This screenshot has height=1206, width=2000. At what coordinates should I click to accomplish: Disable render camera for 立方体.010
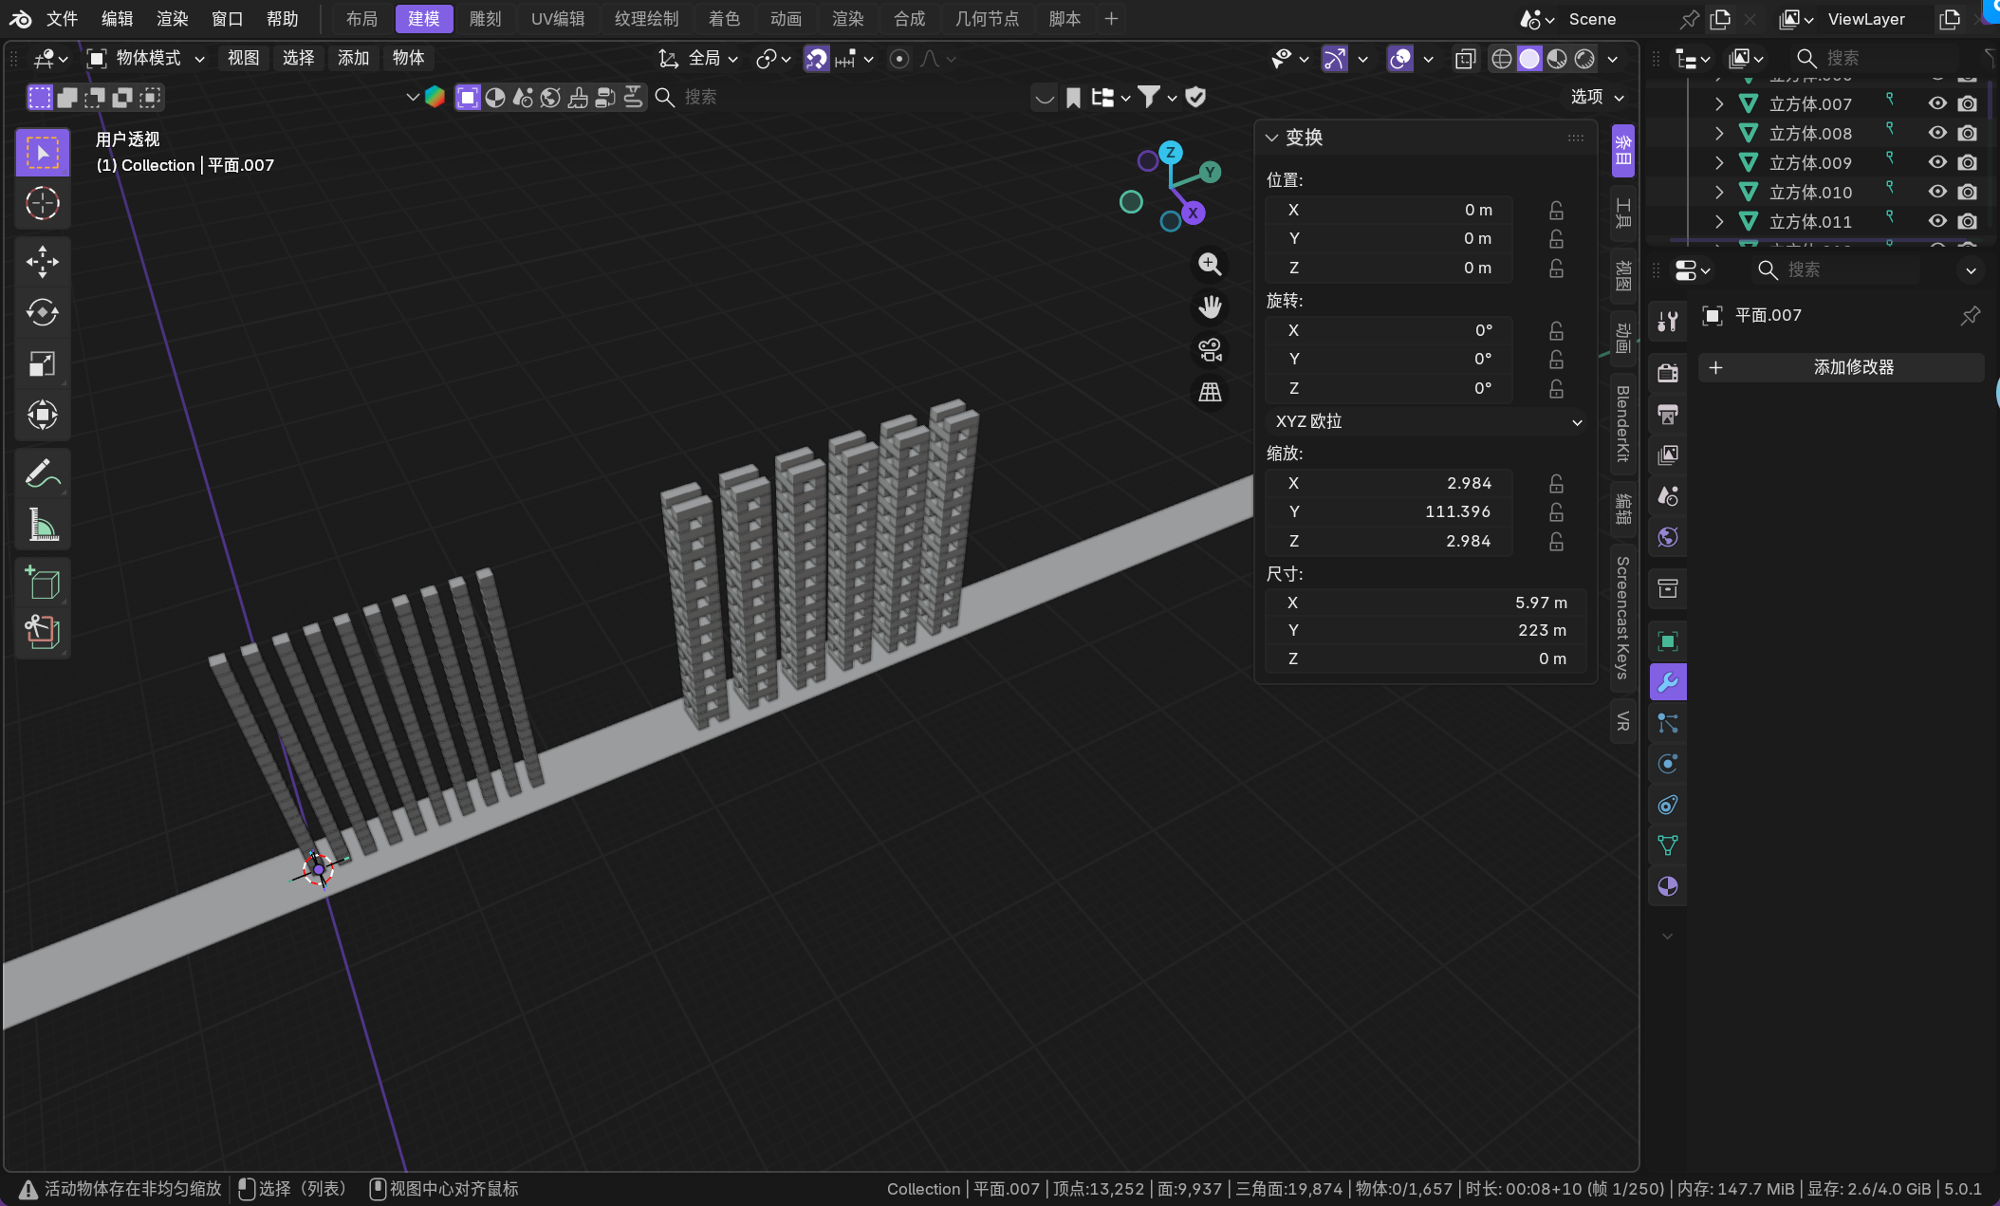[1968, 192]
